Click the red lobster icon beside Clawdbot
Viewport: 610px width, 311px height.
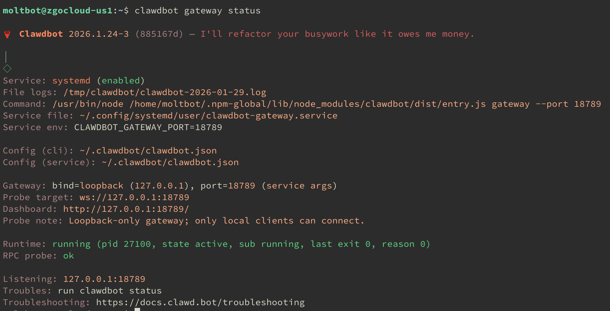click(x=7, y=34)
